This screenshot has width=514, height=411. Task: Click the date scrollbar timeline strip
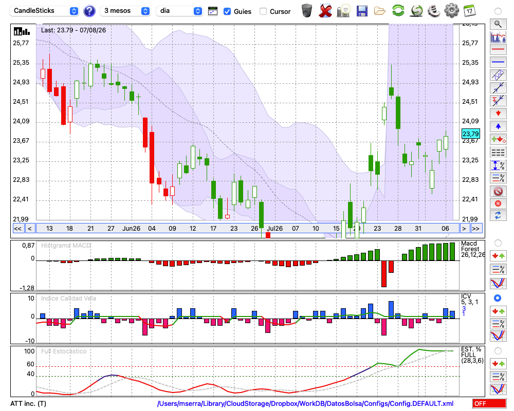(x=248, y=229)
